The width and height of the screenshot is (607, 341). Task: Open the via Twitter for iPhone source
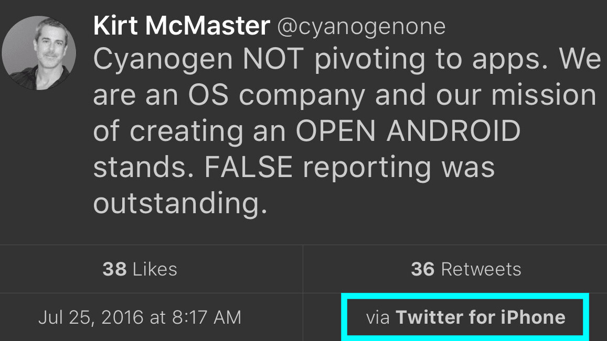tap(466, 317)
